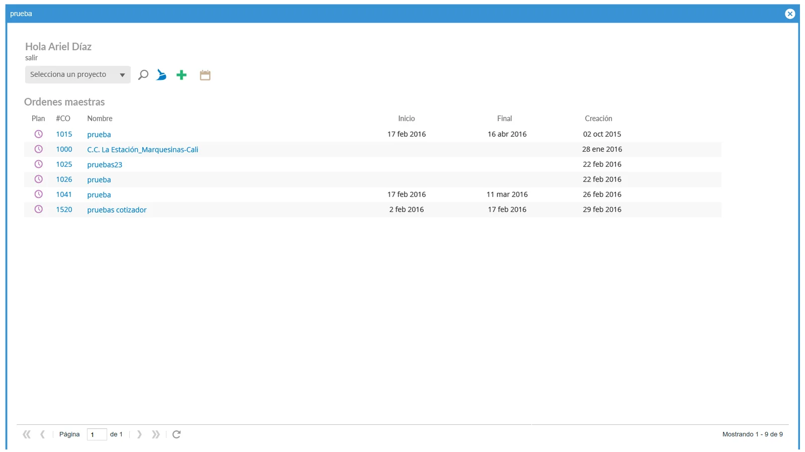Screen dimensions: 805x452
Task: Click the plan clock icon for order 1041
Action: [38, 195]
